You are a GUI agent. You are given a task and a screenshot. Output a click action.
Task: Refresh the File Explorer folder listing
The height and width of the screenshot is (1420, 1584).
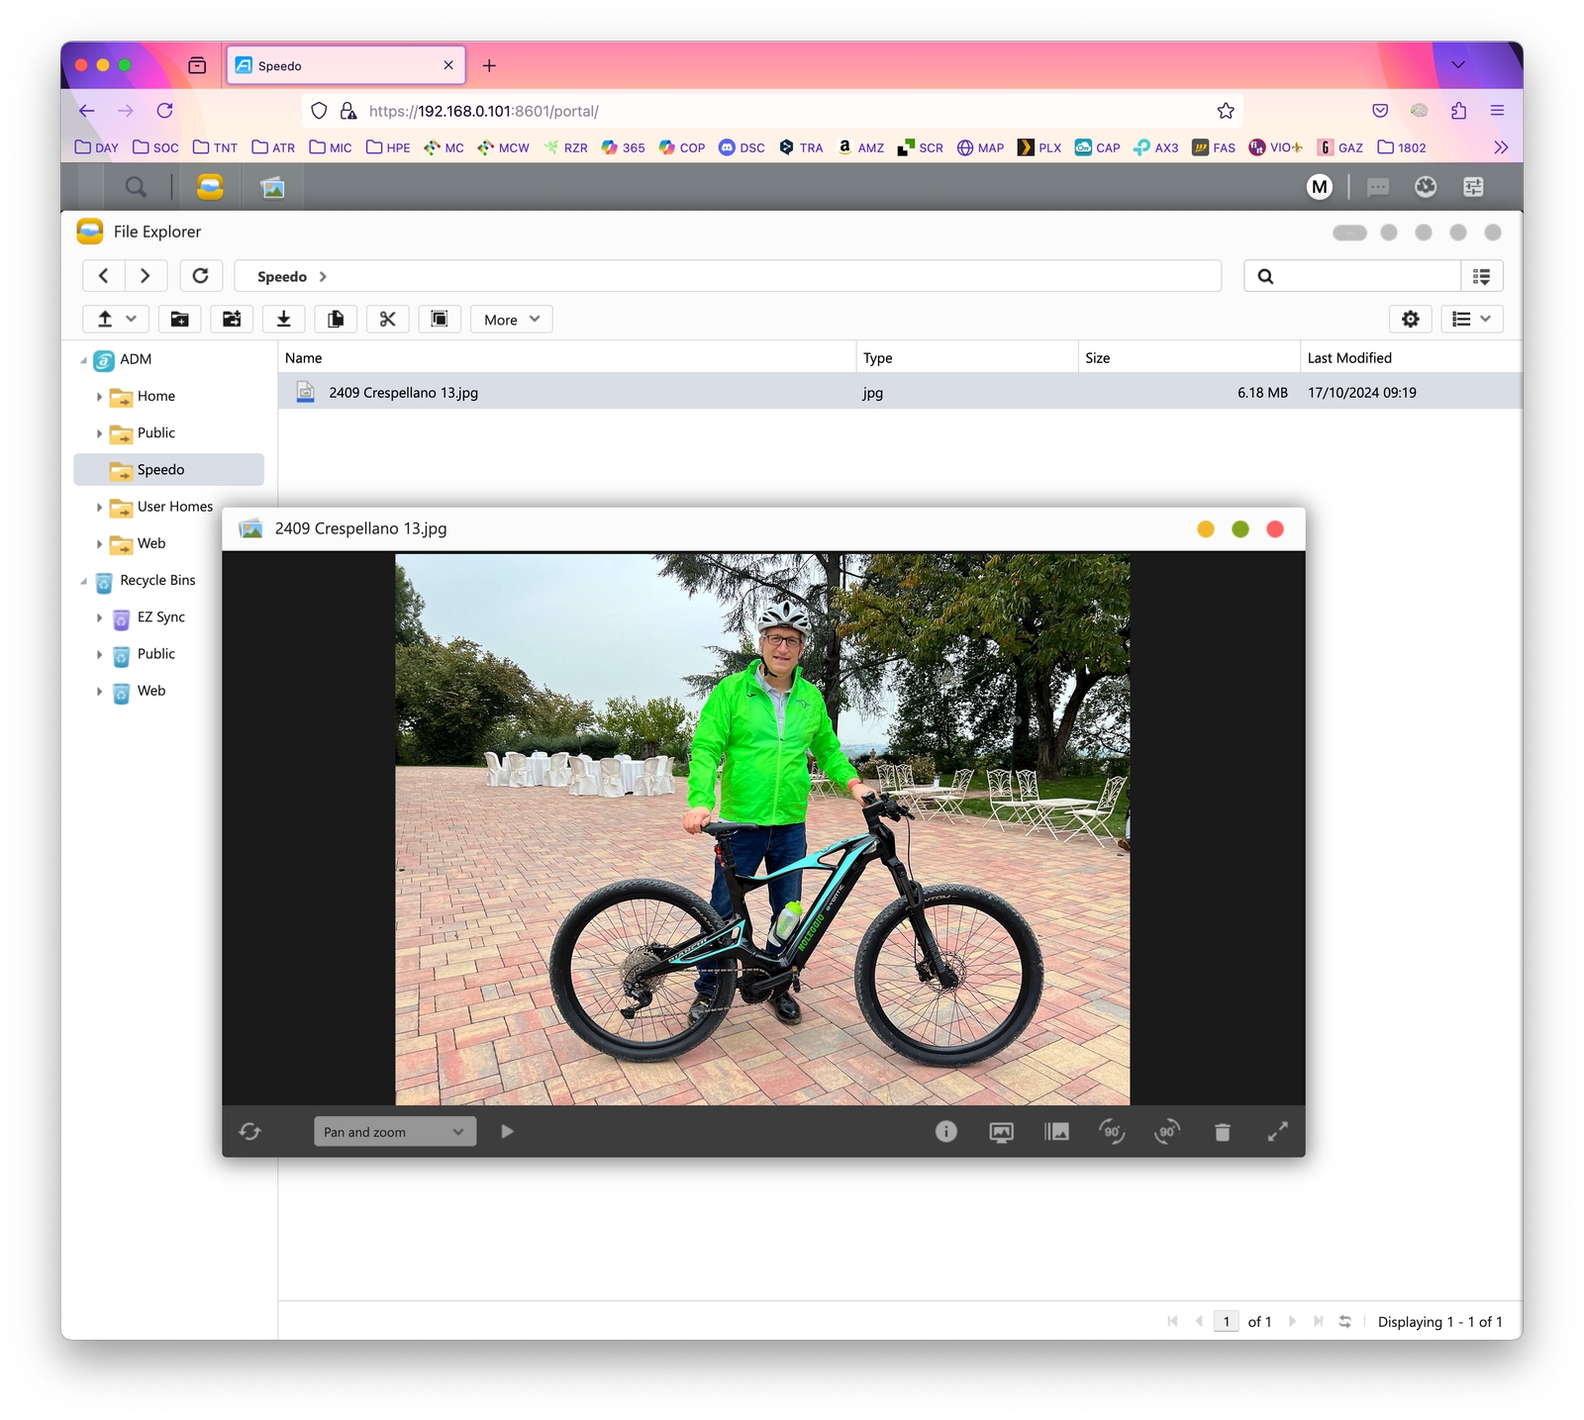(x=201, y=276)
